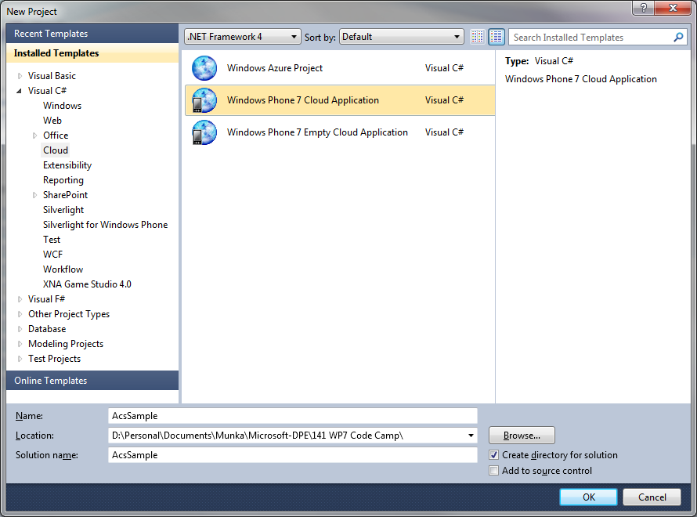Select Windows Phone 7 Cloud Application row text

(x=303, y=100)
